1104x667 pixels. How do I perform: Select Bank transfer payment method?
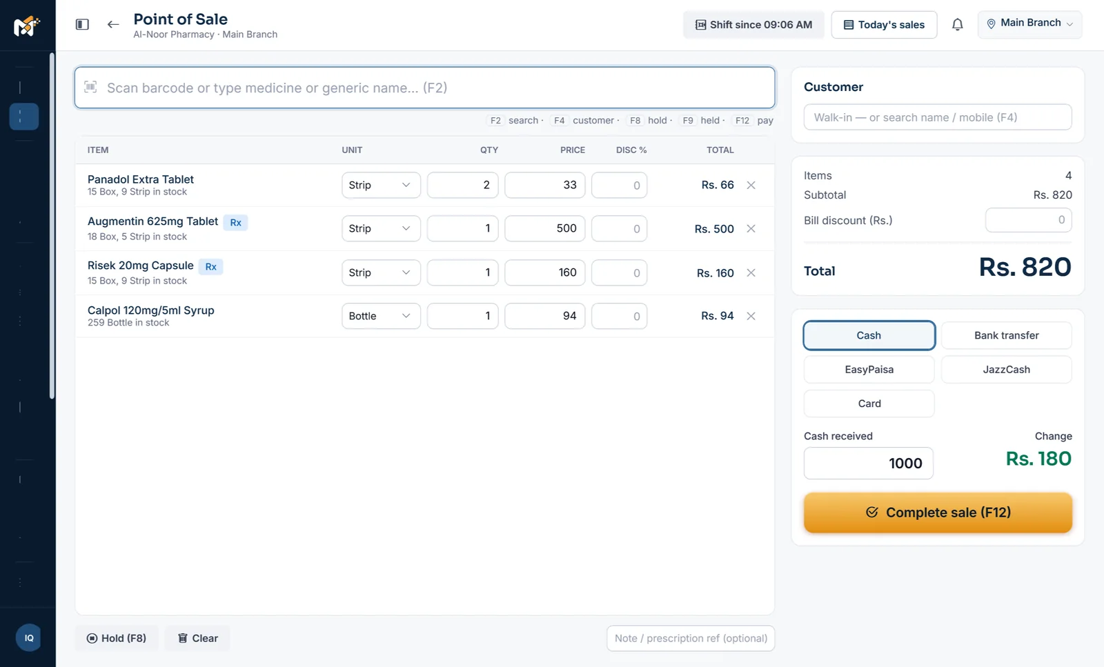point(1006,335)
